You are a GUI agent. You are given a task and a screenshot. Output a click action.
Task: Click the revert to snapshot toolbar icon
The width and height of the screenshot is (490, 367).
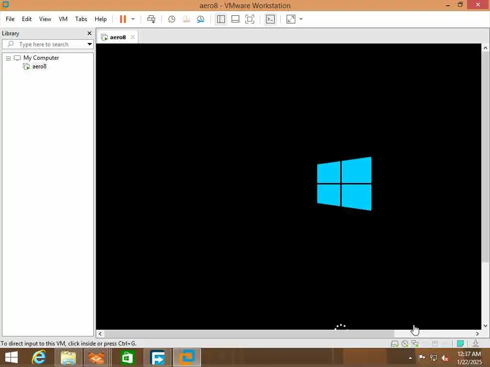point(186,19)
